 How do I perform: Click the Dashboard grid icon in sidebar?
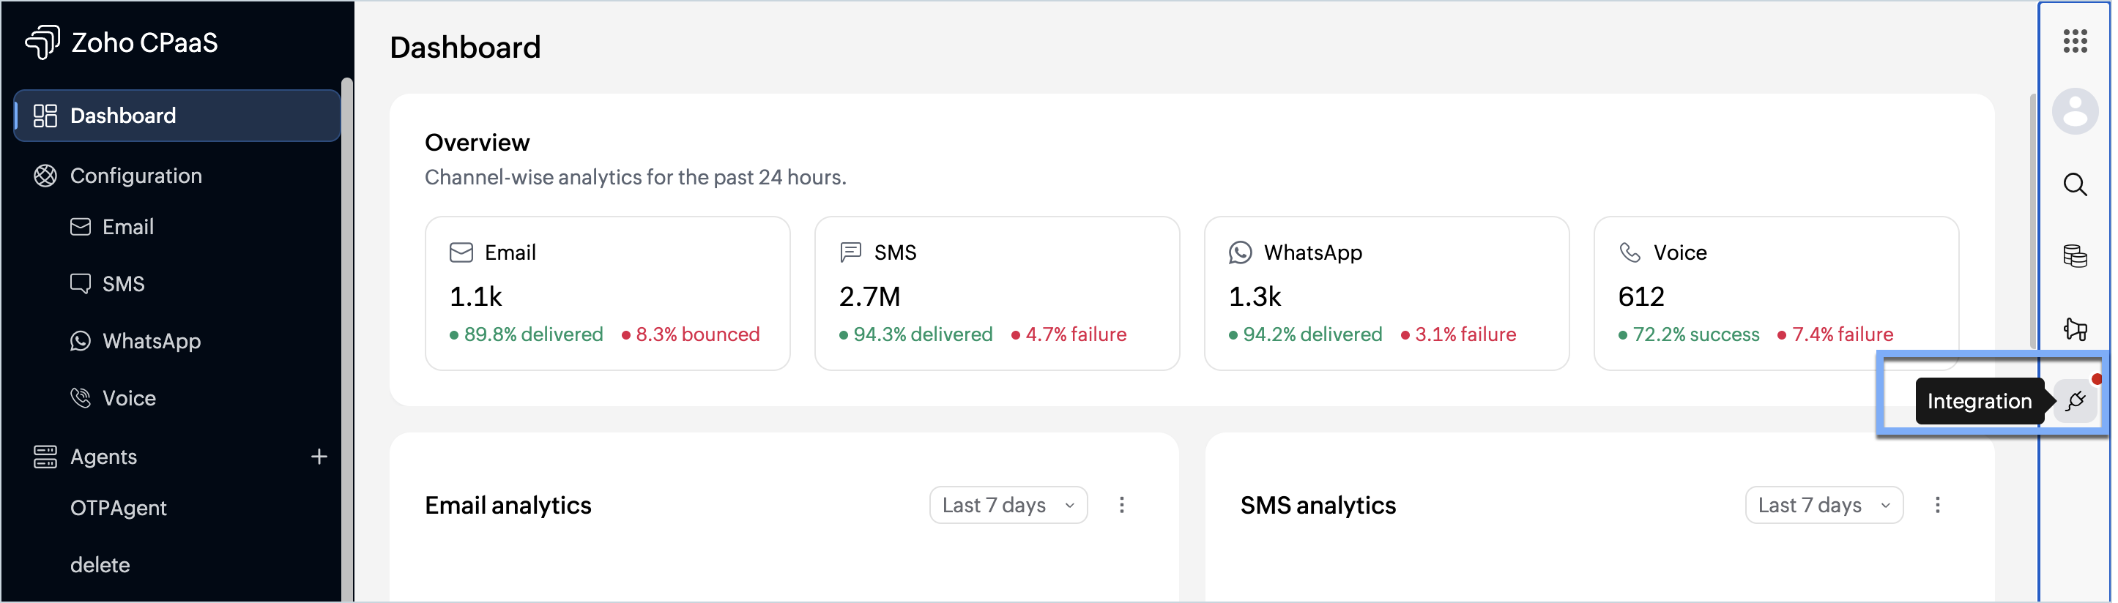tap(45, 116)
